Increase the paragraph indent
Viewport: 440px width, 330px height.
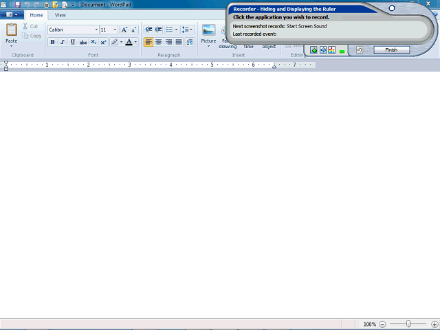coord(158,30)
